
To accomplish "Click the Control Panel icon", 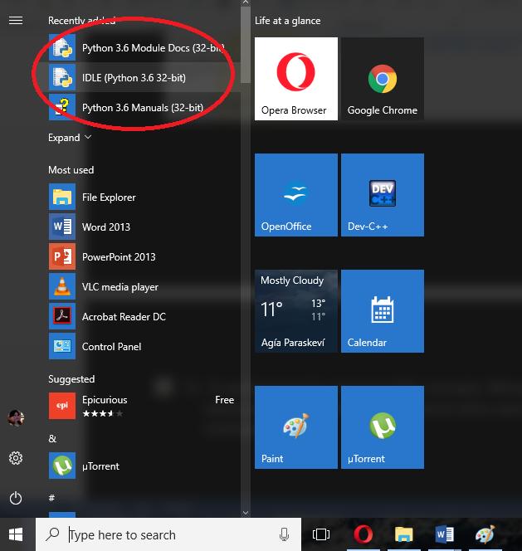I will coord(62,346).
